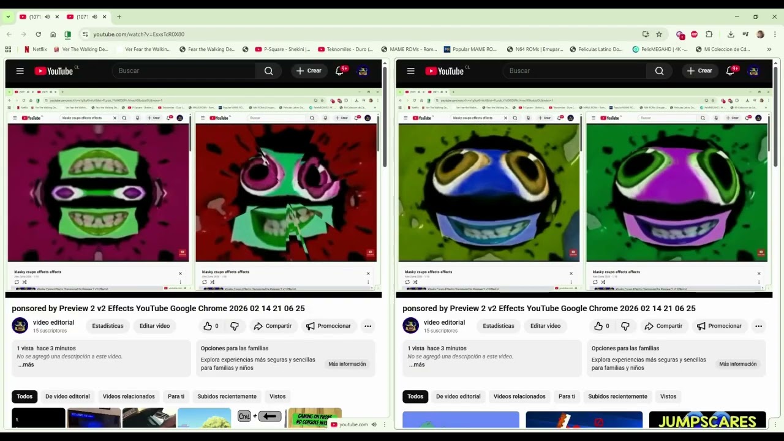Click the Buscar search field in right pane
This screenshot has width=784, height=441.
pos(575,71)
